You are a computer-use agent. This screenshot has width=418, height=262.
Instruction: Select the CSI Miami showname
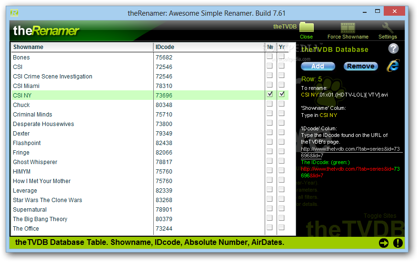click(x=26, y=86)
